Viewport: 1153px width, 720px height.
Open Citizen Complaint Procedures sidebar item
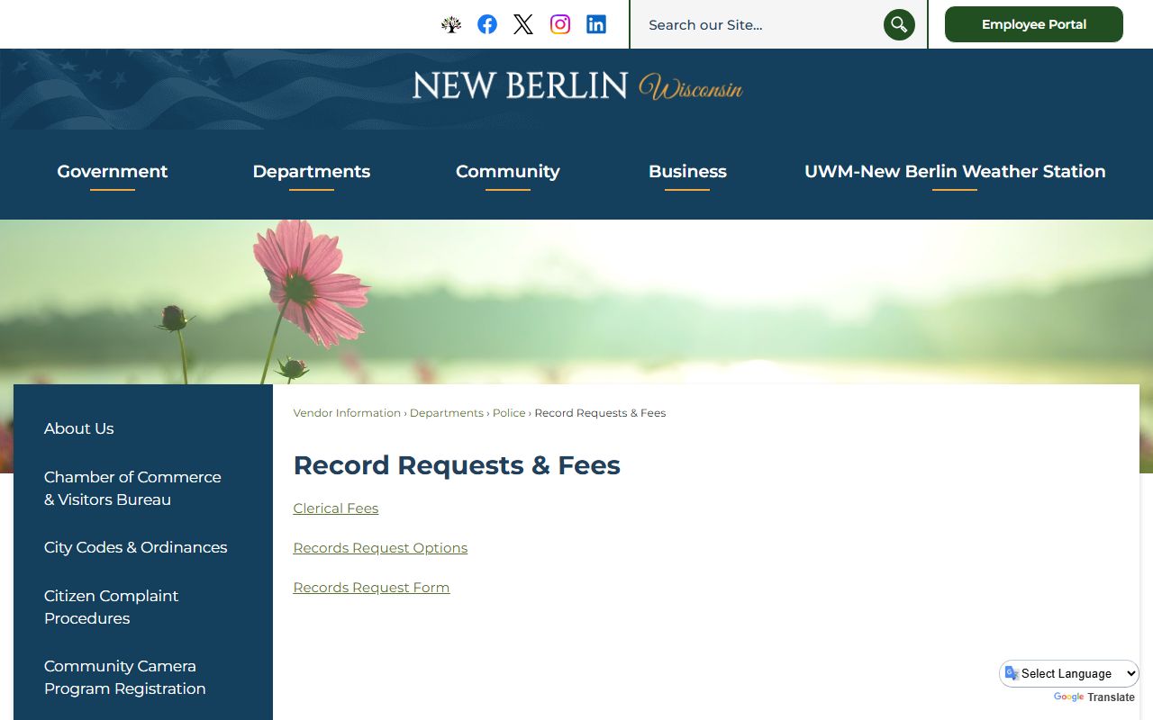pos(111,607)
